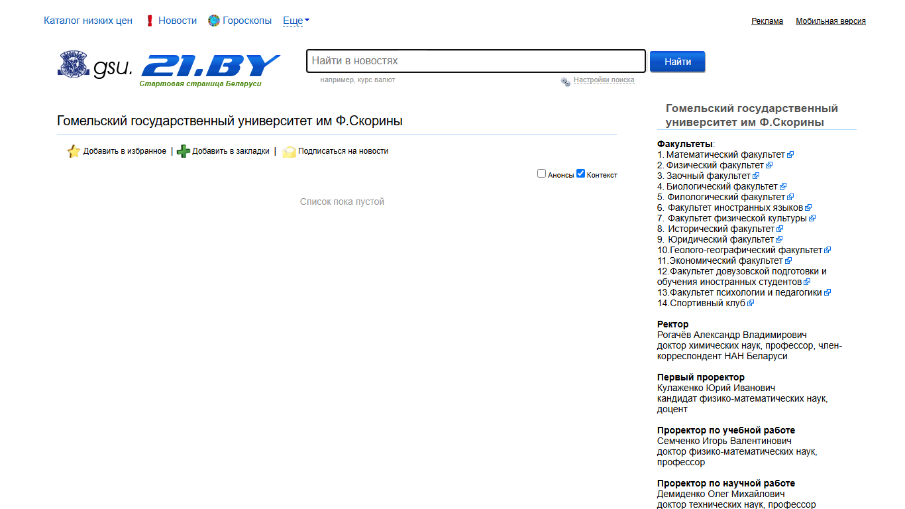This screenshot has height=509, width=905.
Task: Click external link icon beside Математический факультет
Action: pos(790,154)
